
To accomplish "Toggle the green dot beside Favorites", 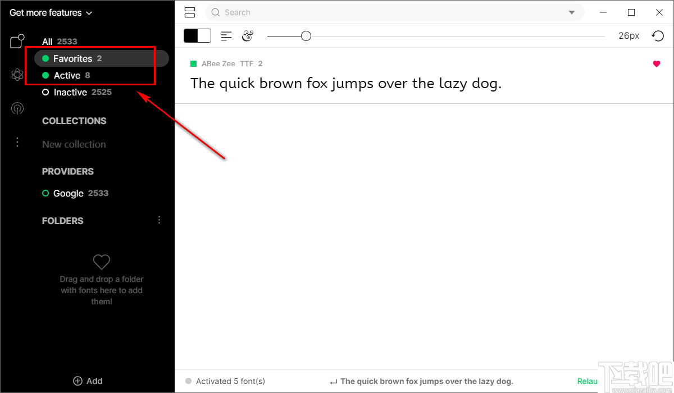I will point(45,58).
